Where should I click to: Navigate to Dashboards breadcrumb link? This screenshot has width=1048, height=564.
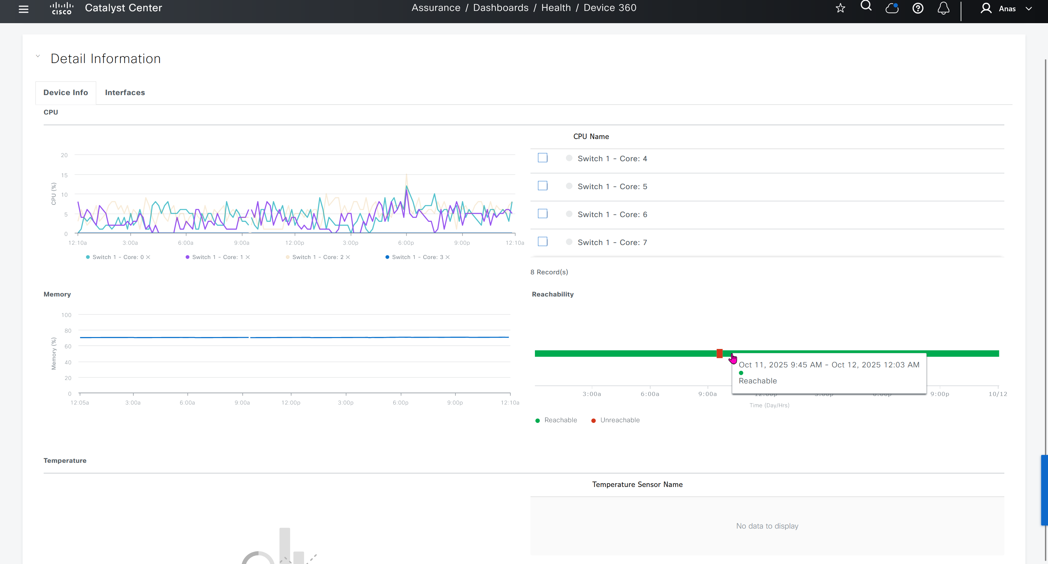pos(500,8)
